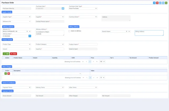Image resolution: width=169 pixels, height=111 pixels.
Task: Expand the Product Category dropdown
Action: 50,44
